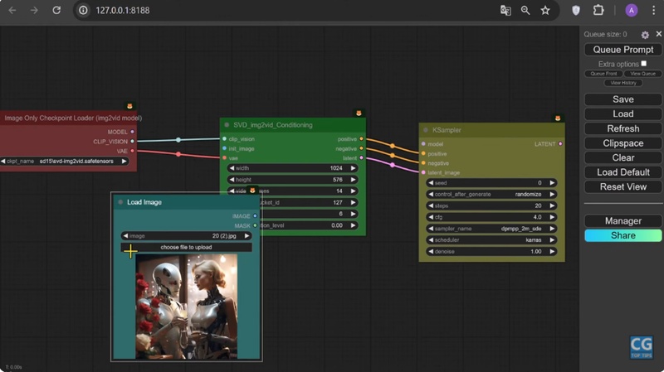Click View Queue in the side panel

642,74
